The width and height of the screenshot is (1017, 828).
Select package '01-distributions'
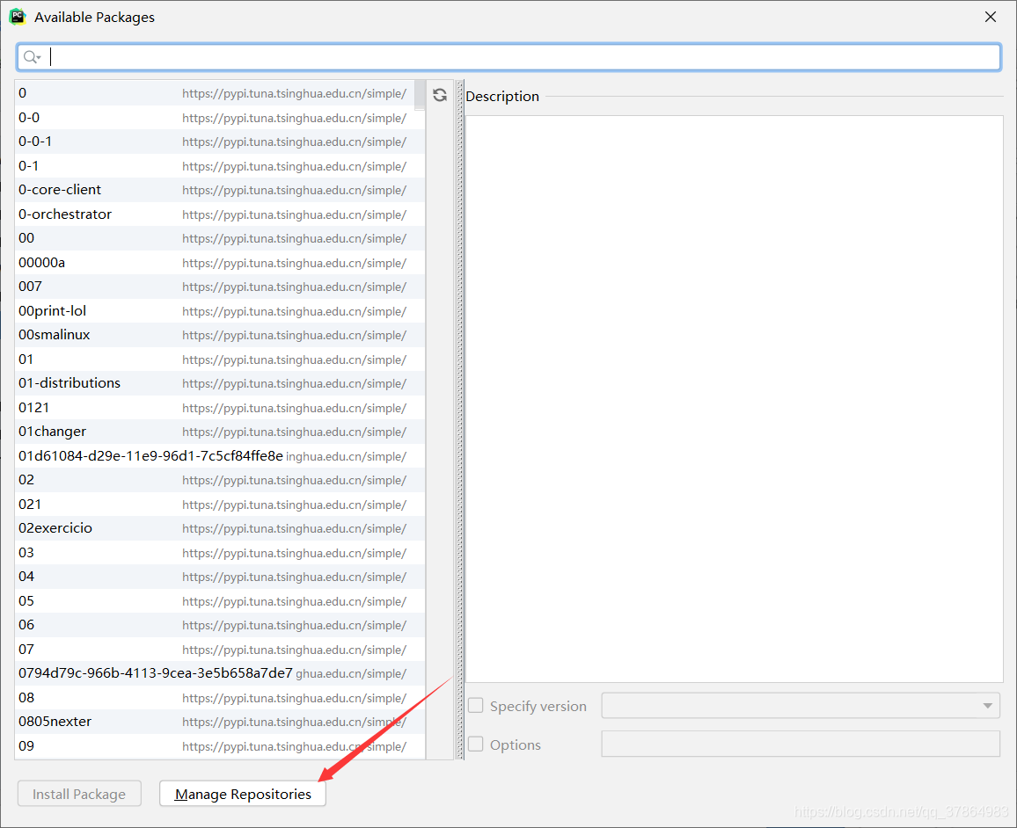tap(220, 383)
